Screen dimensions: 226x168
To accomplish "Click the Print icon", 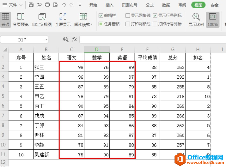I will tap(47, 5).
